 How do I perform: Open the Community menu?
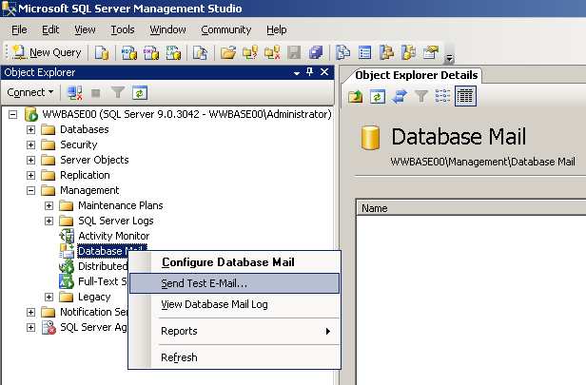(x=226, y=29)
